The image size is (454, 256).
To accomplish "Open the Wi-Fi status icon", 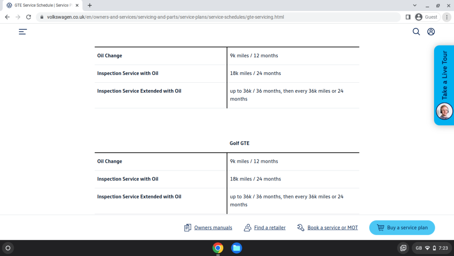I will click(x=427, y=248).
